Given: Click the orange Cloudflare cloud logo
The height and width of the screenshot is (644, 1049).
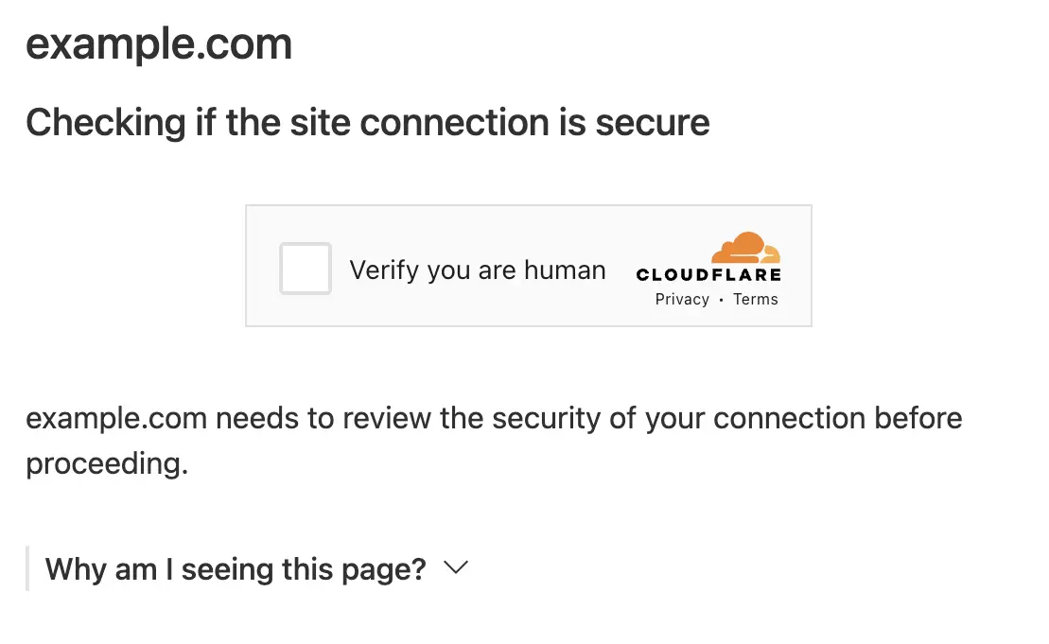Looking at the screenshot, I should tap(745, 247).
